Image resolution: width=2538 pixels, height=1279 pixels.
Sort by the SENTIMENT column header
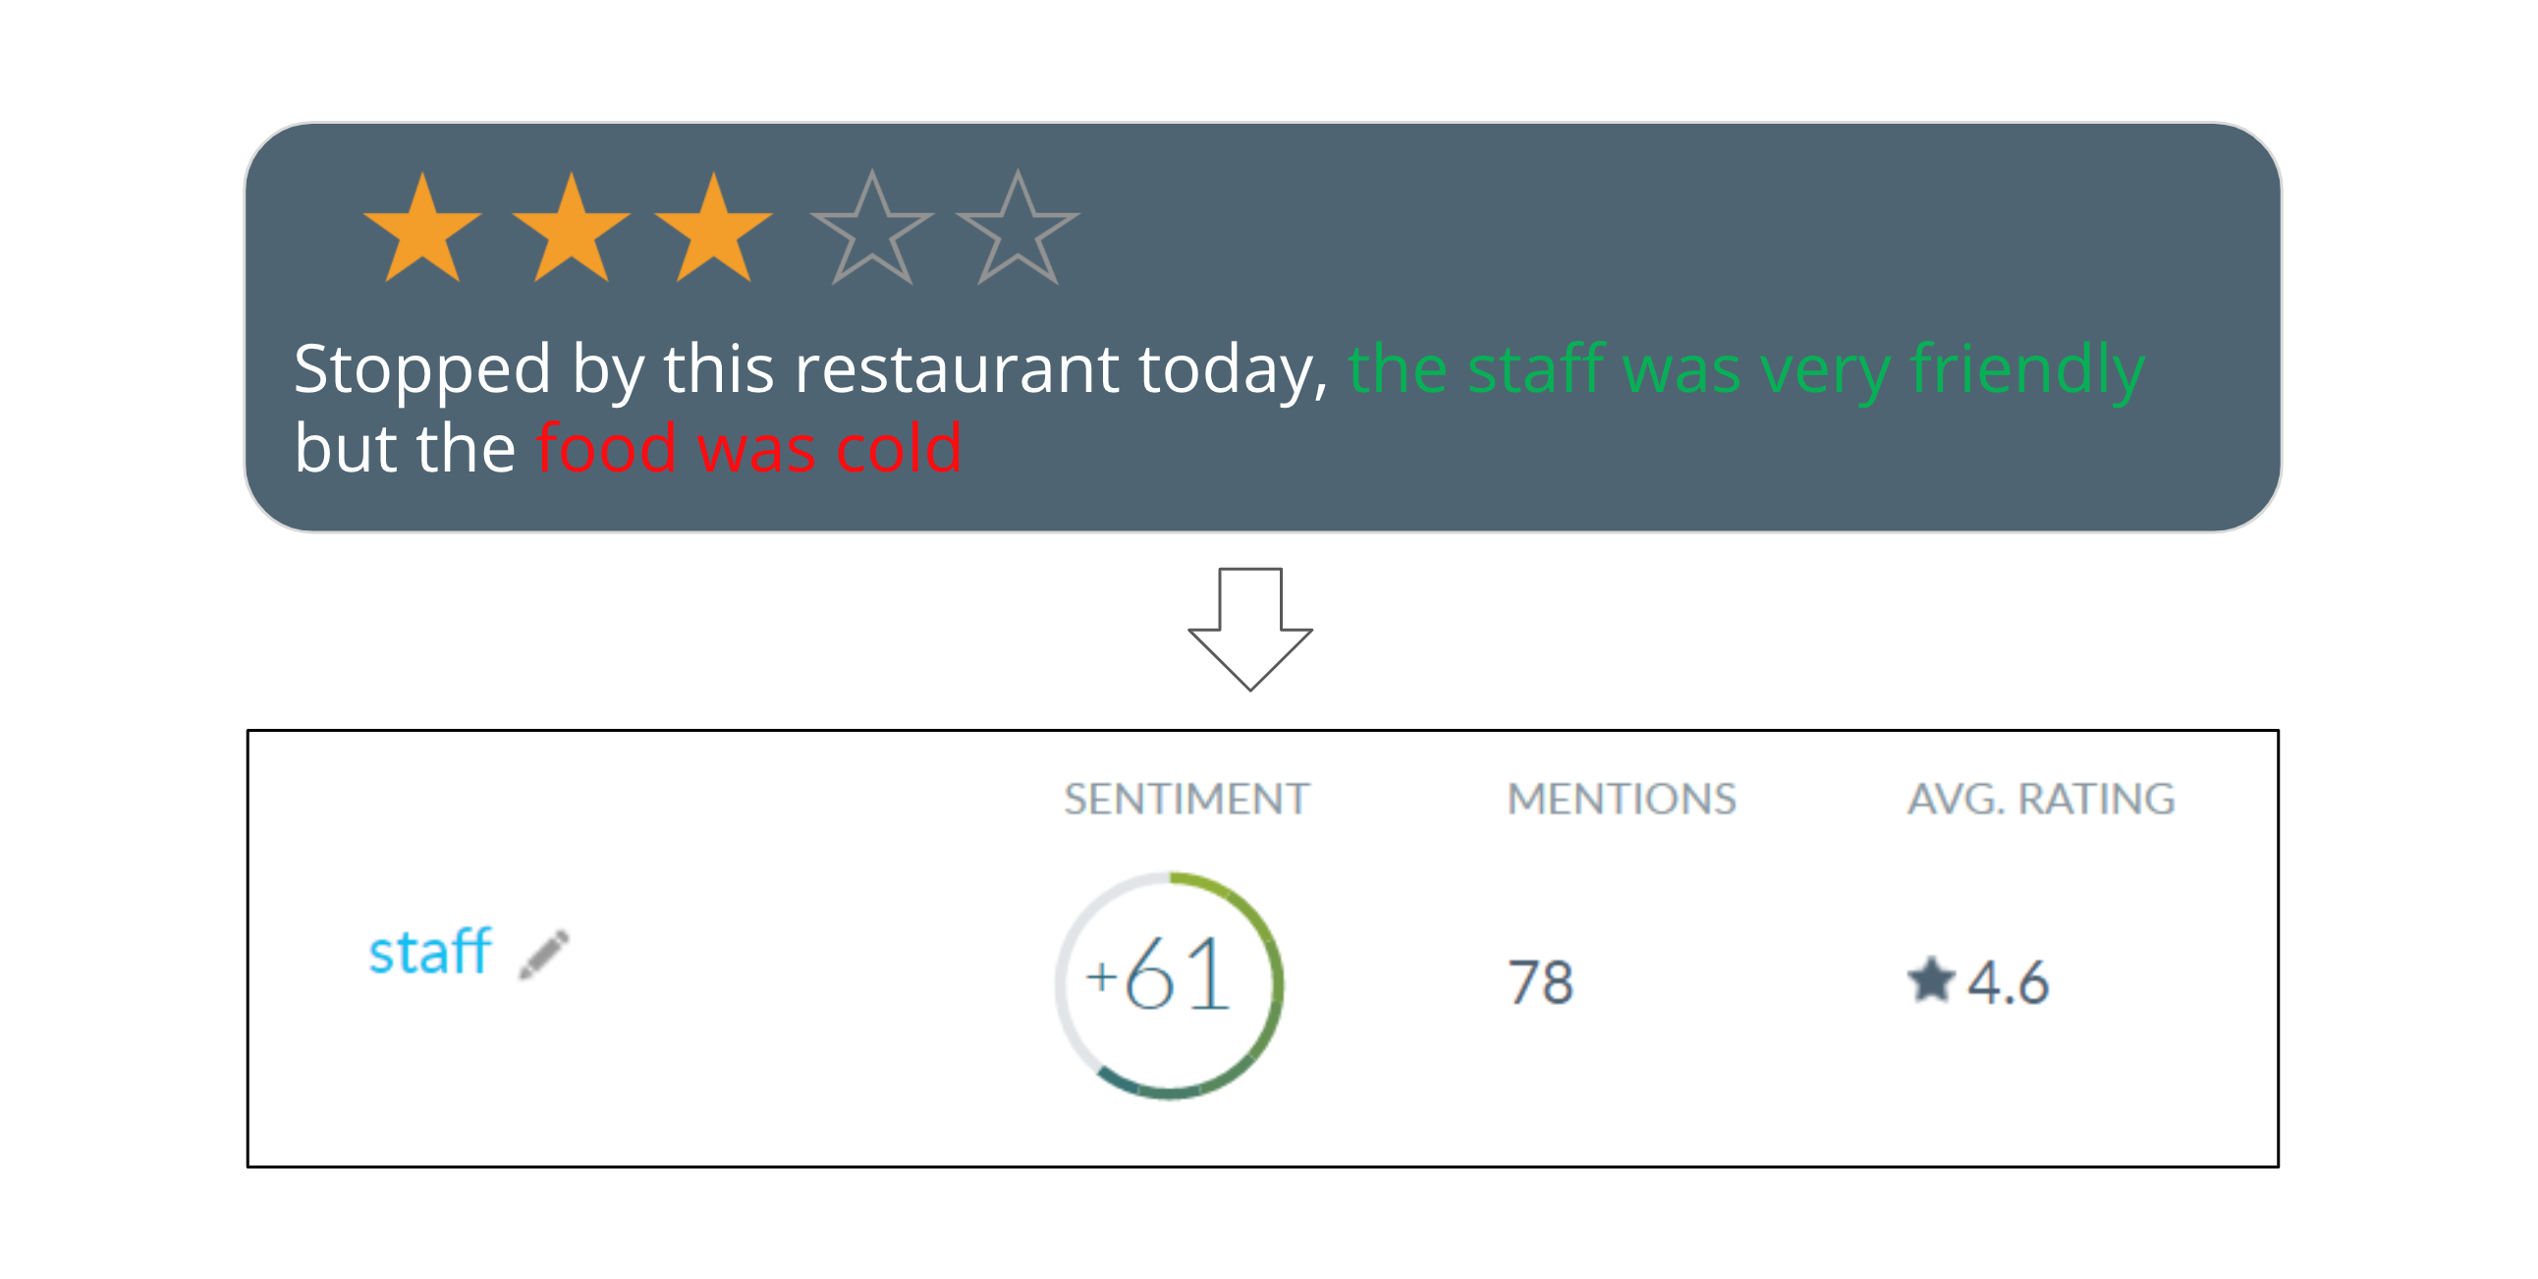click(x=1186, y=798)
